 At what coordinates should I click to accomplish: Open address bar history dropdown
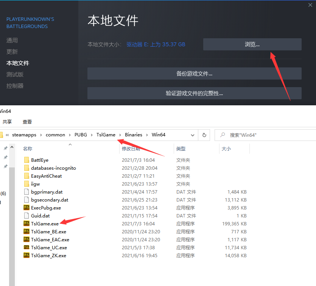[x=193, y=135]
